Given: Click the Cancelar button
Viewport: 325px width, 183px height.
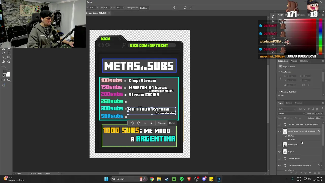Looking at the screenshot, I should point(162,123).
